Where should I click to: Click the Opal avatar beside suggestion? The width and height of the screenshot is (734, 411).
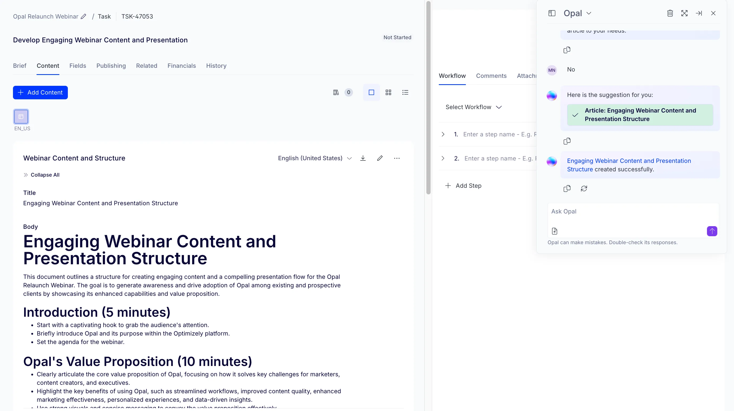point(552,96)
